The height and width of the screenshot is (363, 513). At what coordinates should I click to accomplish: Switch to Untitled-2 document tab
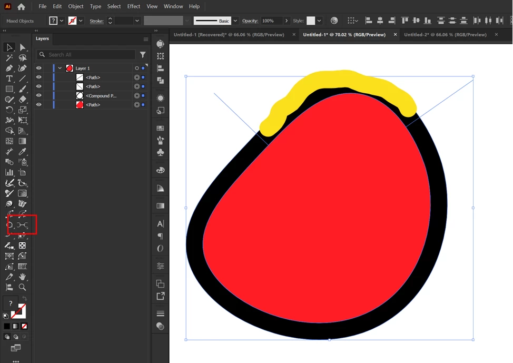445,34
